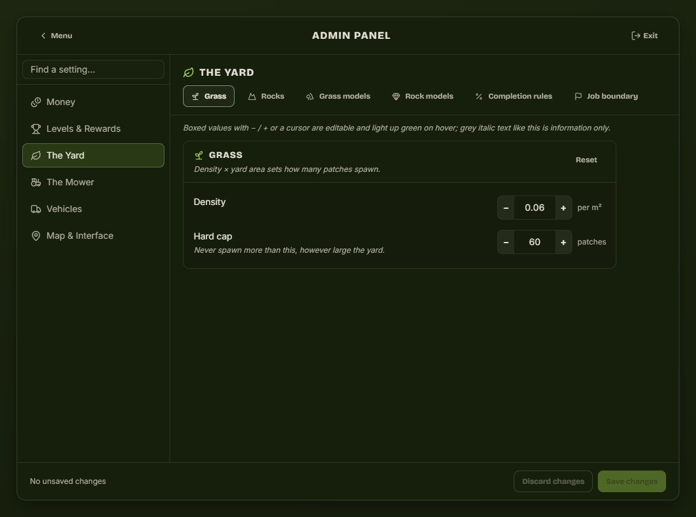Viewport: 696px width, 517px height.
Task: Open the Levels & Rewards section
Action: click(x=93, y=129)
